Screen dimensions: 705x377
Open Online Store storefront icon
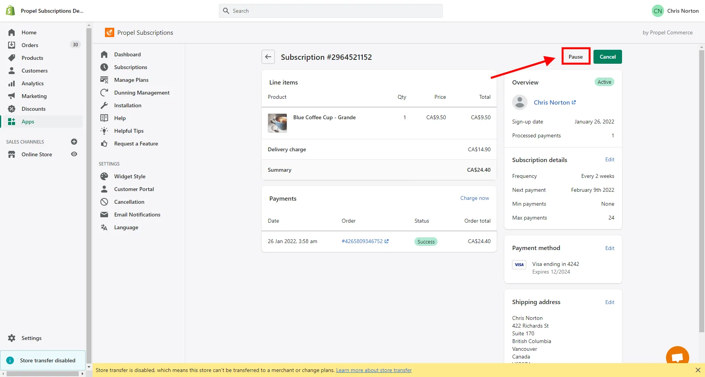(x=12, y=154)
